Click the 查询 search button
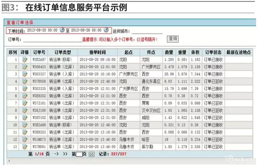Image resolution: width=258 pixels, height=166 pixels. pyautogui.click(x=173, y=39)
